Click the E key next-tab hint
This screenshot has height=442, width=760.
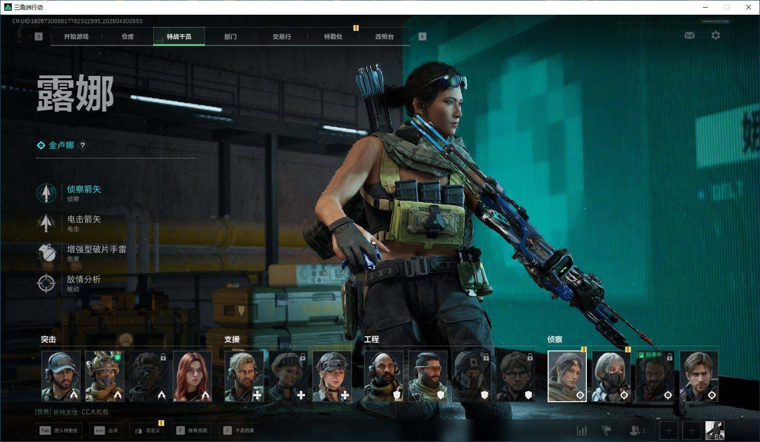(422, 37)
